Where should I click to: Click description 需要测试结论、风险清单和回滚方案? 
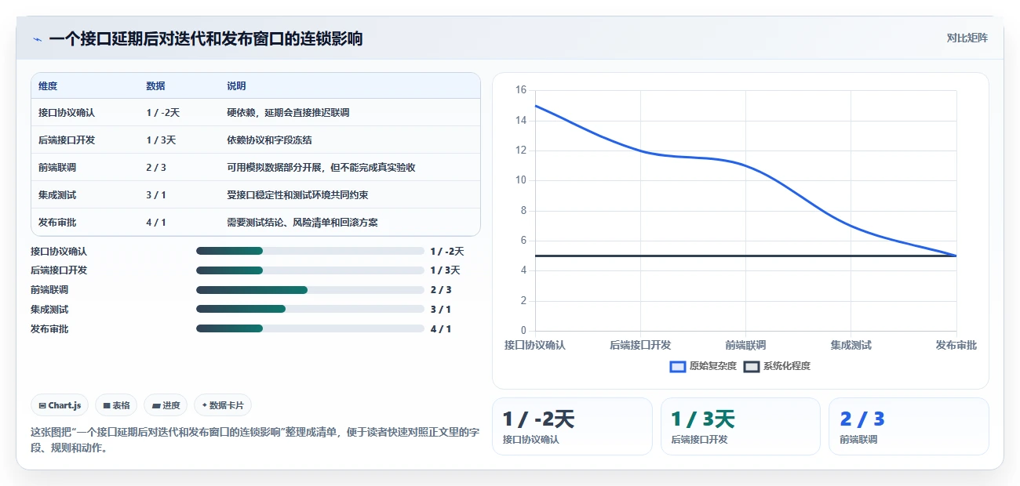(302, 223)
